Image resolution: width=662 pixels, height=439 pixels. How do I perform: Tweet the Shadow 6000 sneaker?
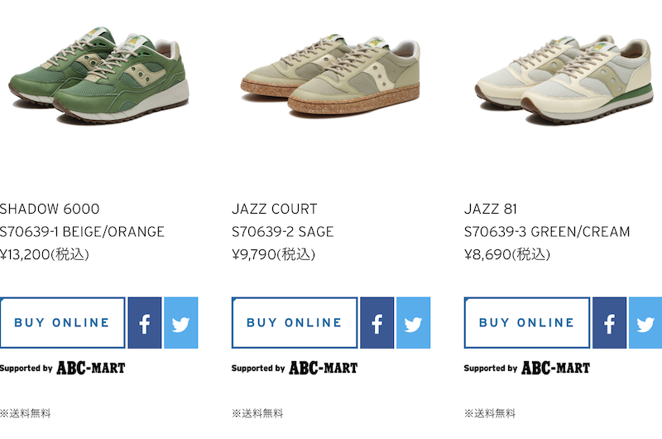coord(180,323)
